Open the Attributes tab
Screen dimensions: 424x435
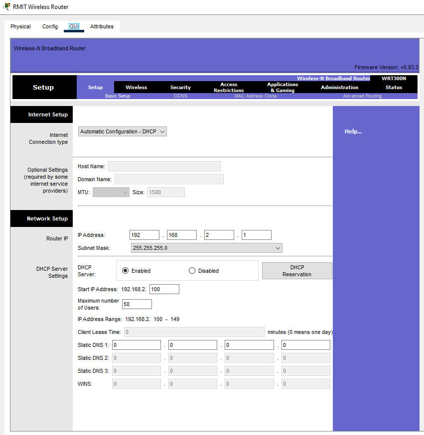[102, 26]
